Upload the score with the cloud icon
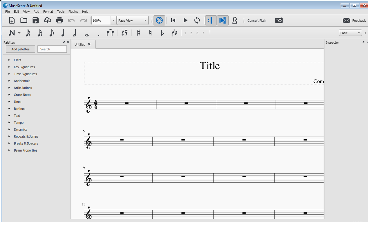The width and height of the screenshot is (368, 226). click(48, 20)
